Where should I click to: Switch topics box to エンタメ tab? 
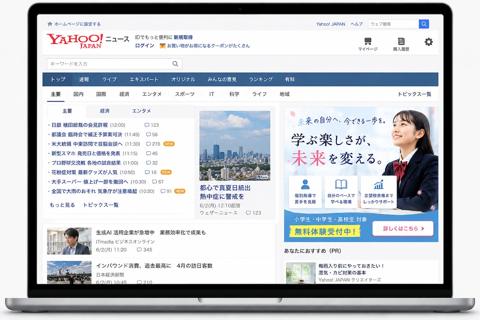point(142,111)
